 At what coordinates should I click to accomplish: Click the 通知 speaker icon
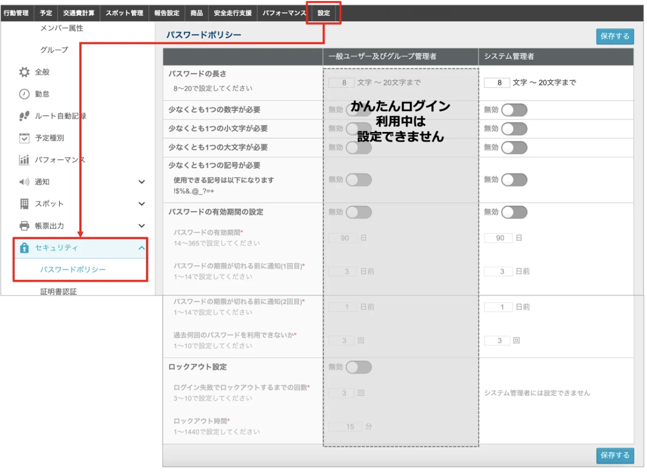[24, 182]
